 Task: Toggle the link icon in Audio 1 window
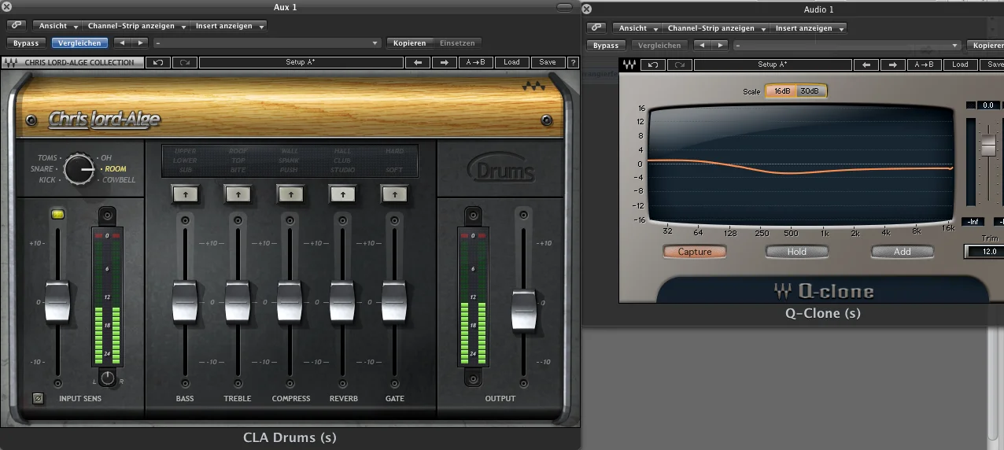click(597, 28)
